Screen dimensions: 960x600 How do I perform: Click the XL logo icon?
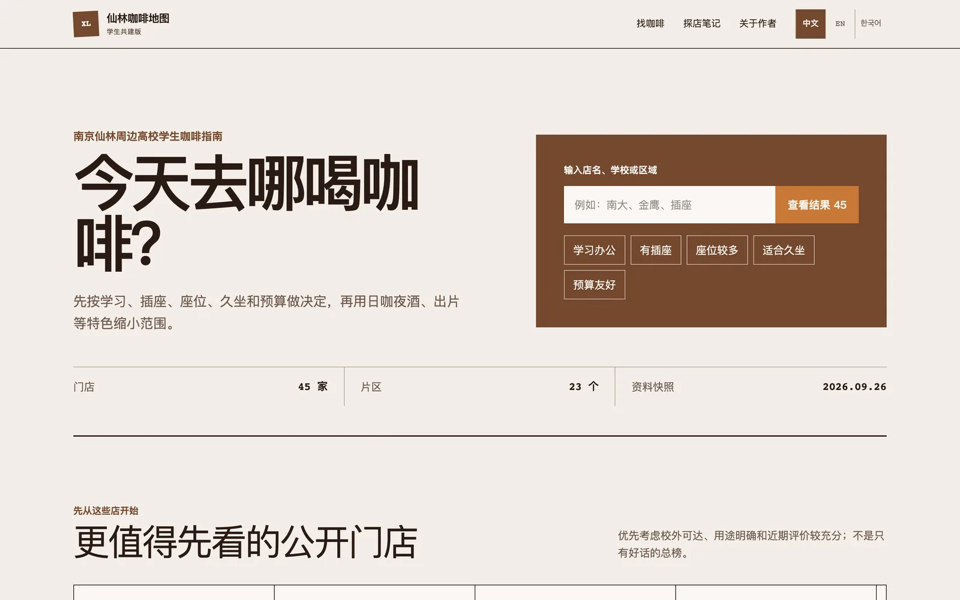(x=86, y=24)
